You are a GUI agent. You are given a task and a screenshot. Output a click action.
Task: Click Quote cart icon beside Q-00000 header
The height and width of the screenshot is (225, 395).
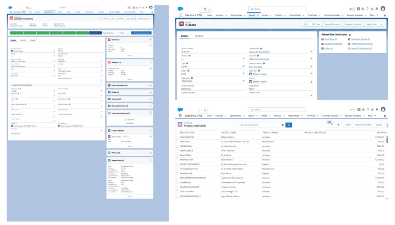(x=181, y=24)
